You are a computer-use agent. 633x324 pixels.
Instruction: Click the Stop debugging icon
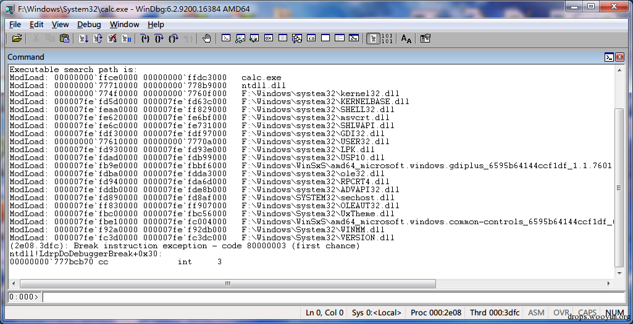(112, 39)
